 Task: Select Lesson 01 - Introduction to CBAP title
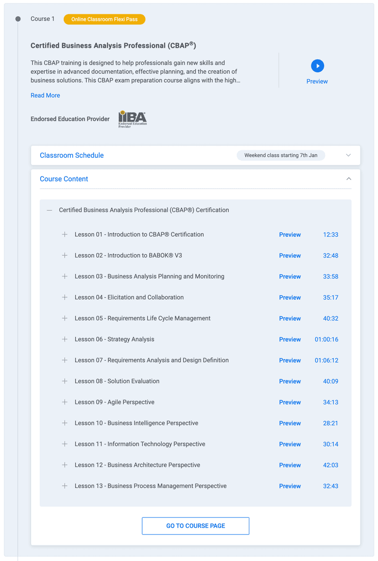[139, 234]
